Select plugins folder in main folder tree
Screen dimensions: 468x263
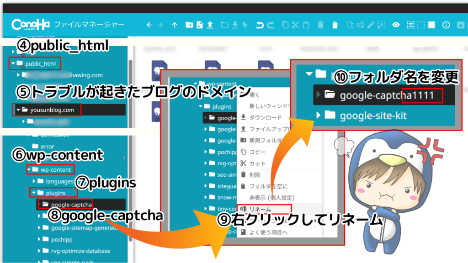55,193
